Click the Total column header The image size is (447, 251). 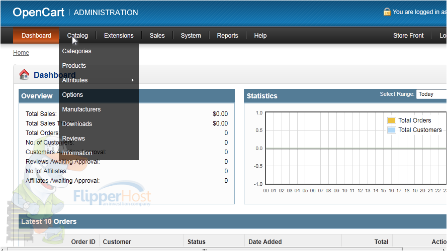tap(381, 242)
